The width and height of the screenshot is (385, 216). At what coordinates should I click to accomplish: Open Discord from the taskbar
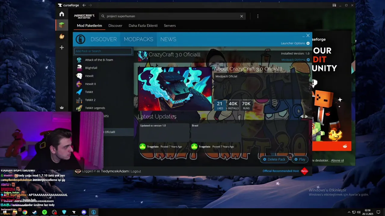click(84, 212)
